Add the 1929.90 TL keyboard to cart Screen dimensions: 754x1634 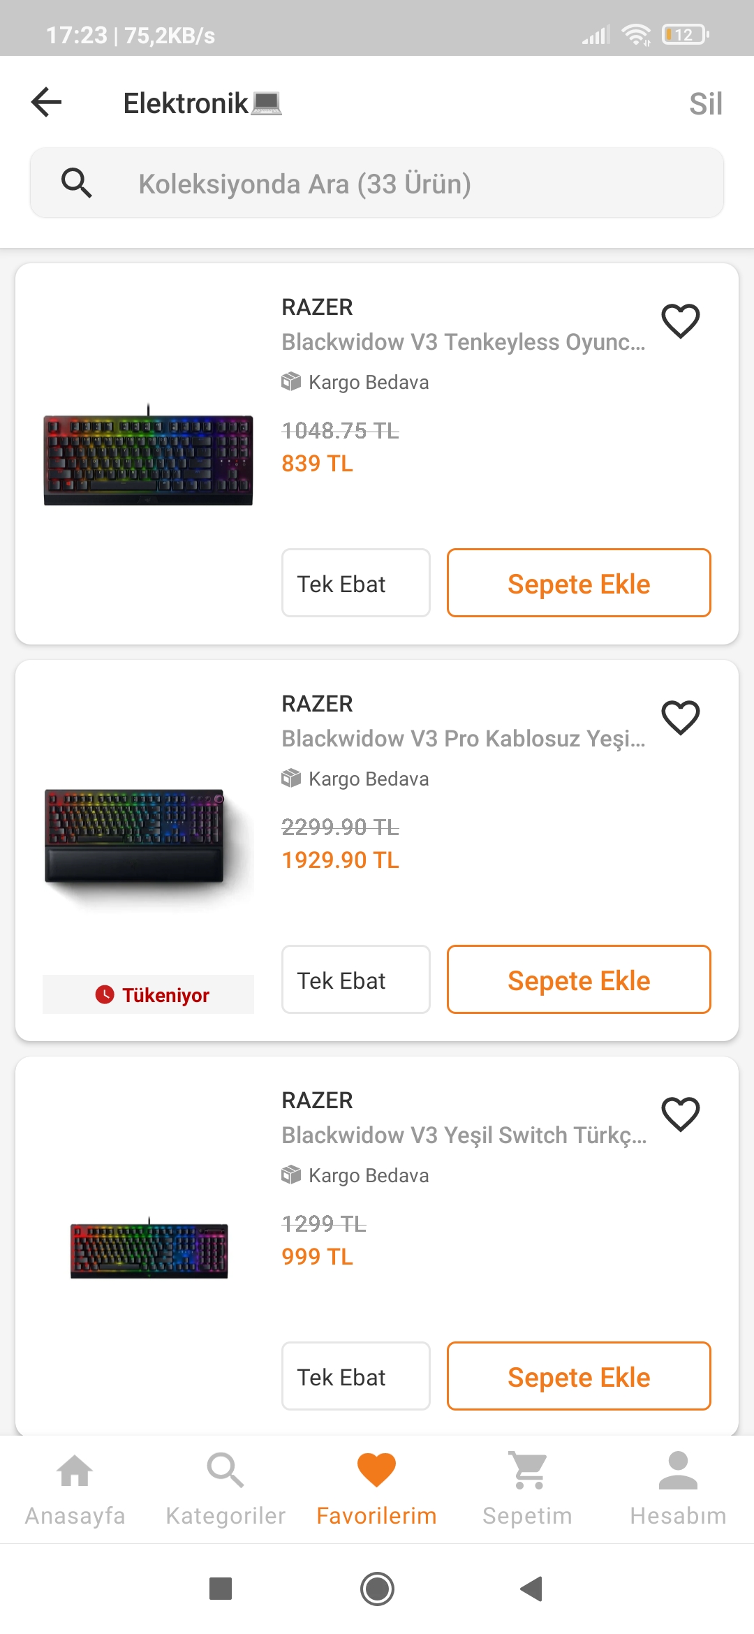[579, 980]
